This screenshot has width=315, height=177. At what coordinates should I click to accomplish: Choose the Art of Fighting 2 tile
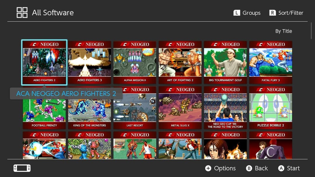point(180,62)
